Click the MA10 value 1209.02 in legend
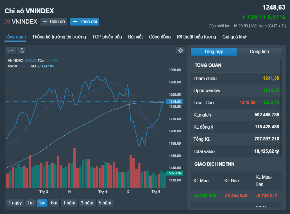 tap(24, 66)
